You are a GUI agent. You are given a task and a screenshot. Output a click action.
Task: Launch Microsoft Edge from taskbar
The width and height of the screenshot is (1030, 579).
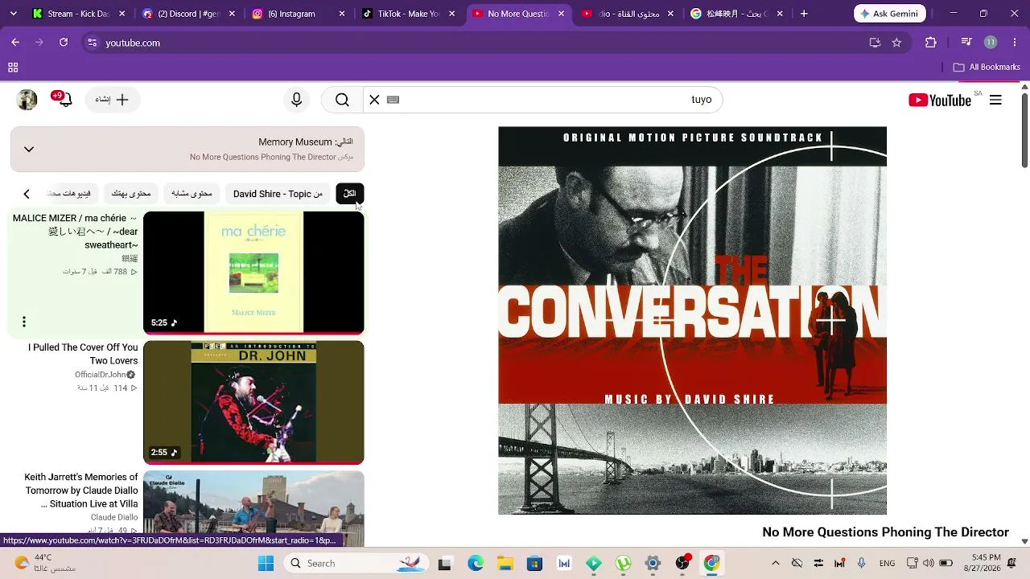(x=476, y=563)
